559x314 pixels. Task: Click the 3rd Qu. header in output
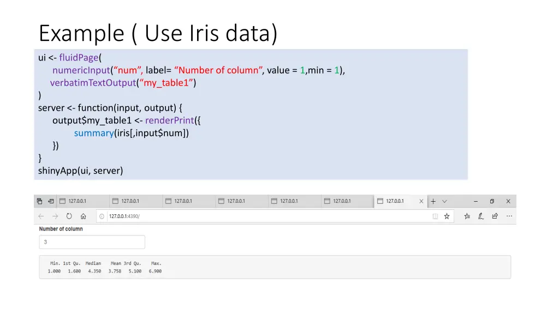132,263
